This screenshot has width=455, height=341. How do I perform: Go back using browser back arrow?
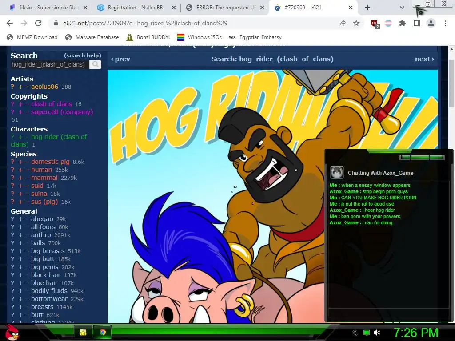[x=10, y=23]
